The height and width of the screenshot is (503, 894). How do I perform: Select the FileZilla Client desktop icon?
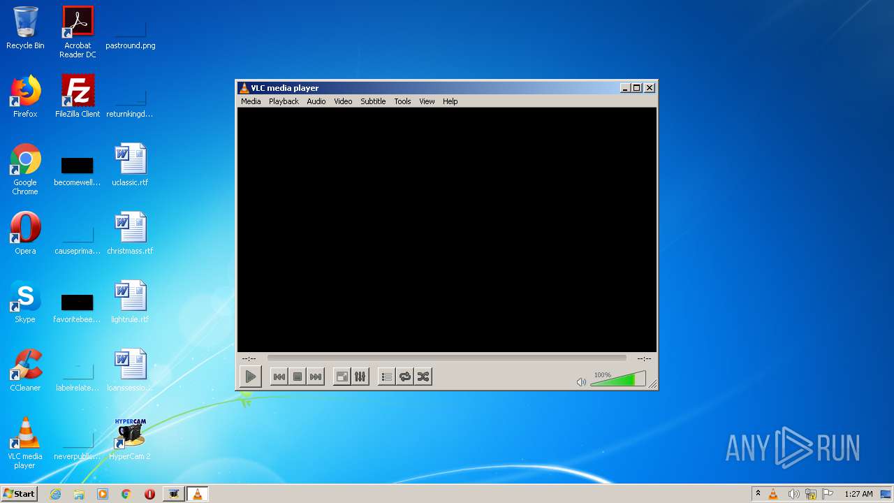pyautogui.click(x=78, y=96)
